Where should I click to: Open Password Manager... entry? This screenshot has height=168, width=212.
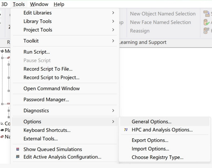click(x=65, y=99)
